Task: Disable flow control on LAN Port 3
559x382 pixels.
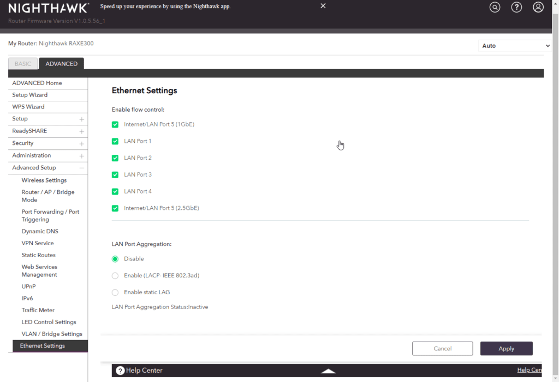Action: tap(115, 175)
